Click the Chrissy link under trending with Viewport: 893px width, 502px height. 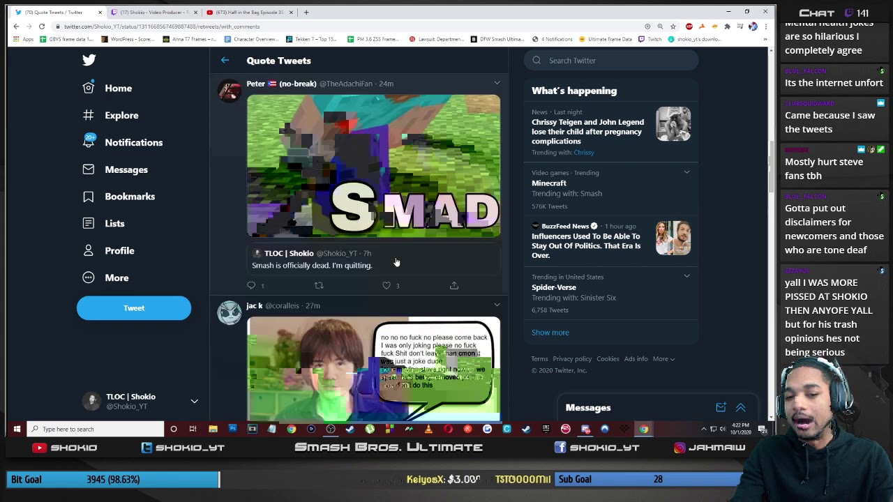click(x=584, y=153)
